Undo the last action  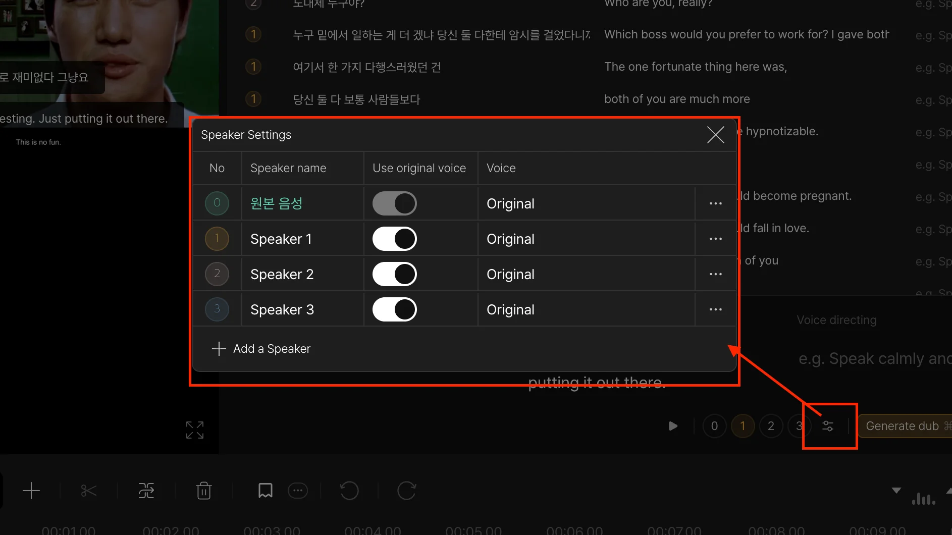click(x=349, y=491)
